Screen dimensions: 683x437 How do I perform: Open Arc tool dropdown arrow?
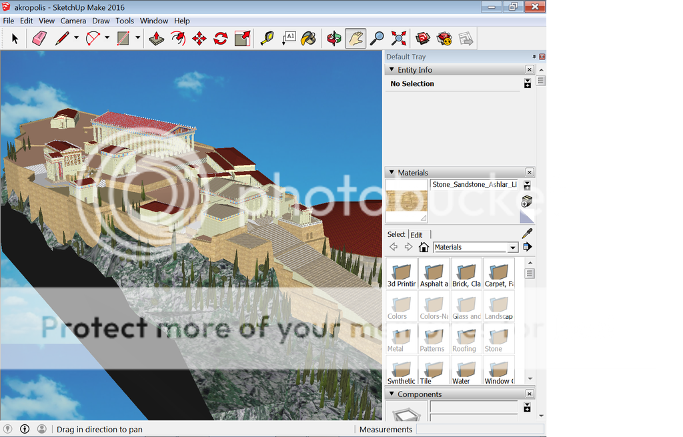(107, 38)
